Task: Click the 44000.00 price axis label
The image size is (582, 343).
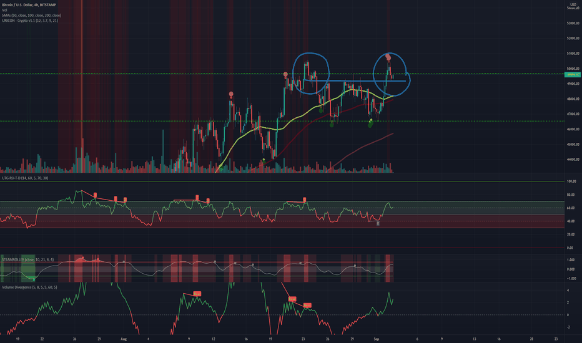Action: (x=573, y=160)
